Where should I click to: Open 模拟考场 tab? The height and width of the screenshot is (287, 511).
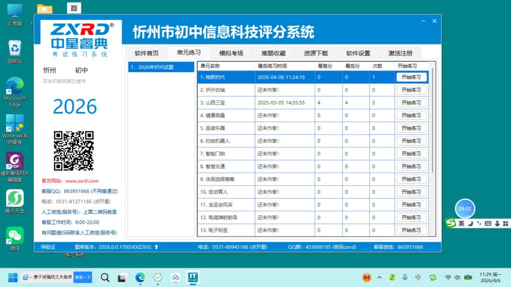(231, 53)
